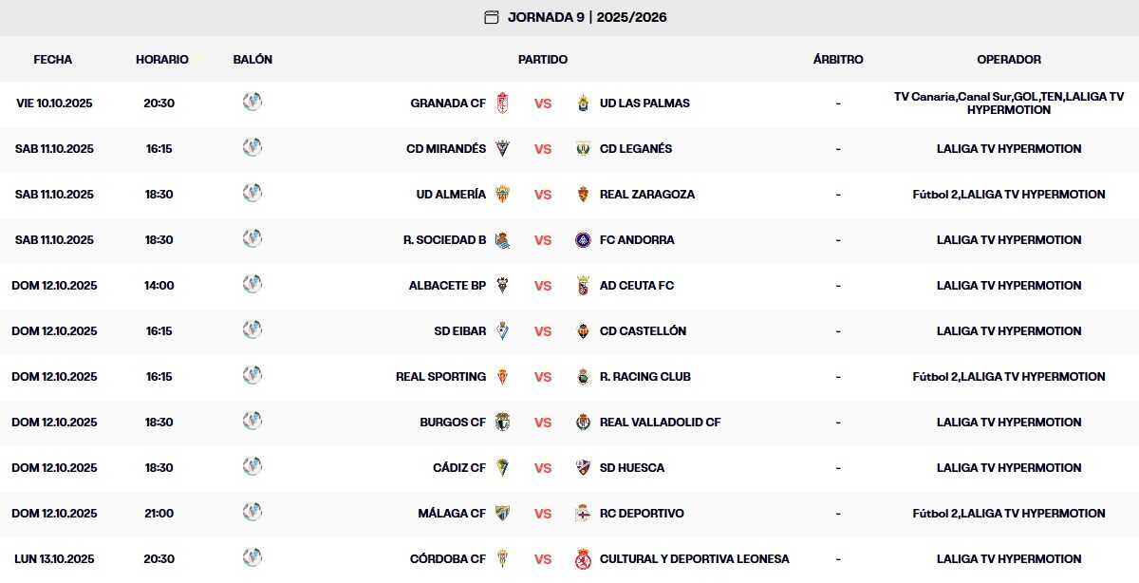Select the R. Racing Club team name
The width and height of the screenshot is (1139, 583).
644,376
